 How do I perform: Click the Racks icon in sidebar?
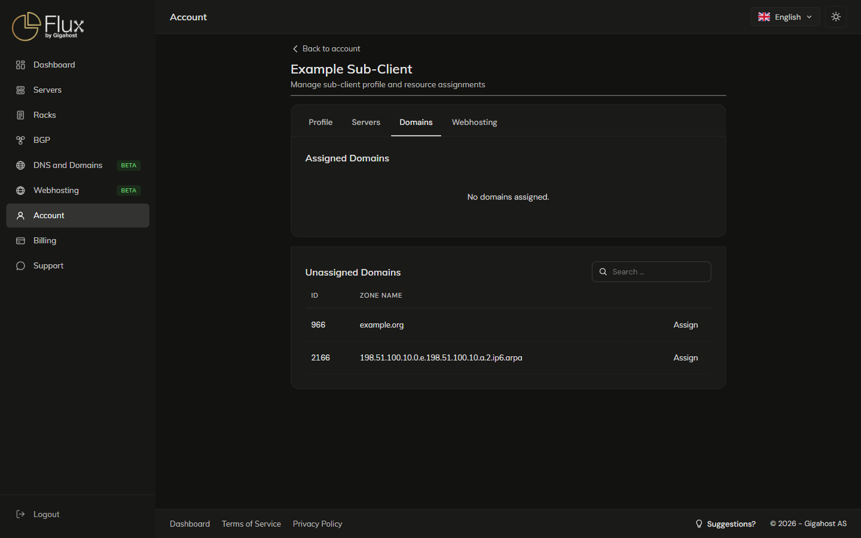pyautogui.click(x=20, y=115)
